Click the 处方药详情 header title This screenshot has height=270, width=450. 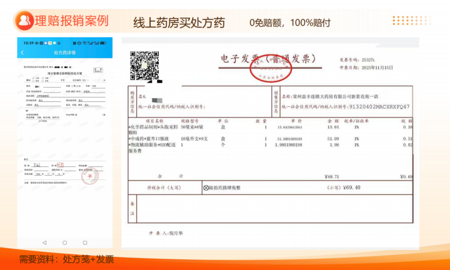[x=65, y=53]
